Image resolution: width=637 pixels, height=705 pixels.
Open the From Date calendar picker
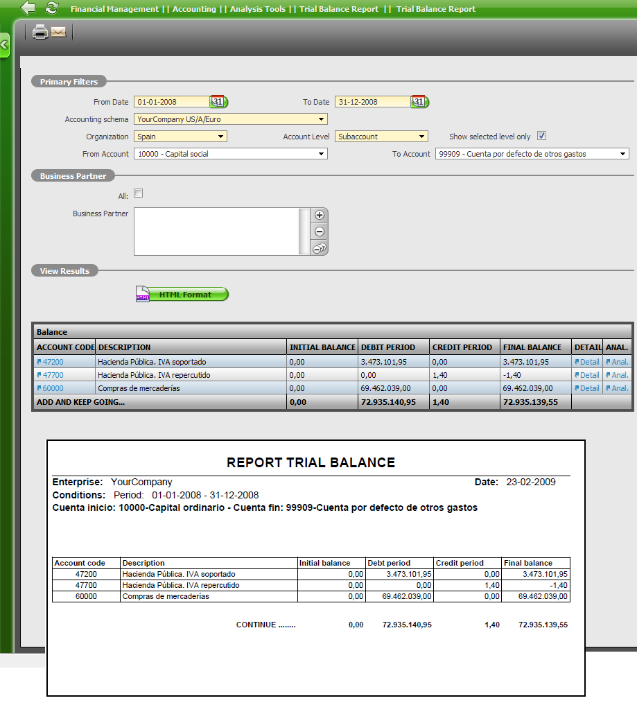coord(218,102)
